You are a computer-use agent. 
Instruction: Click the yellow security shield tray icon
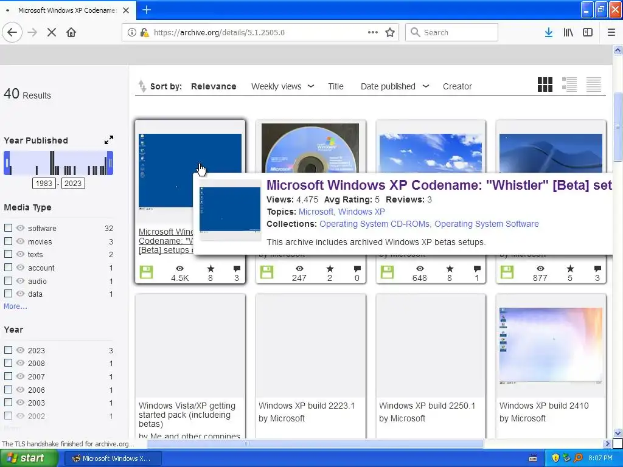555,458
